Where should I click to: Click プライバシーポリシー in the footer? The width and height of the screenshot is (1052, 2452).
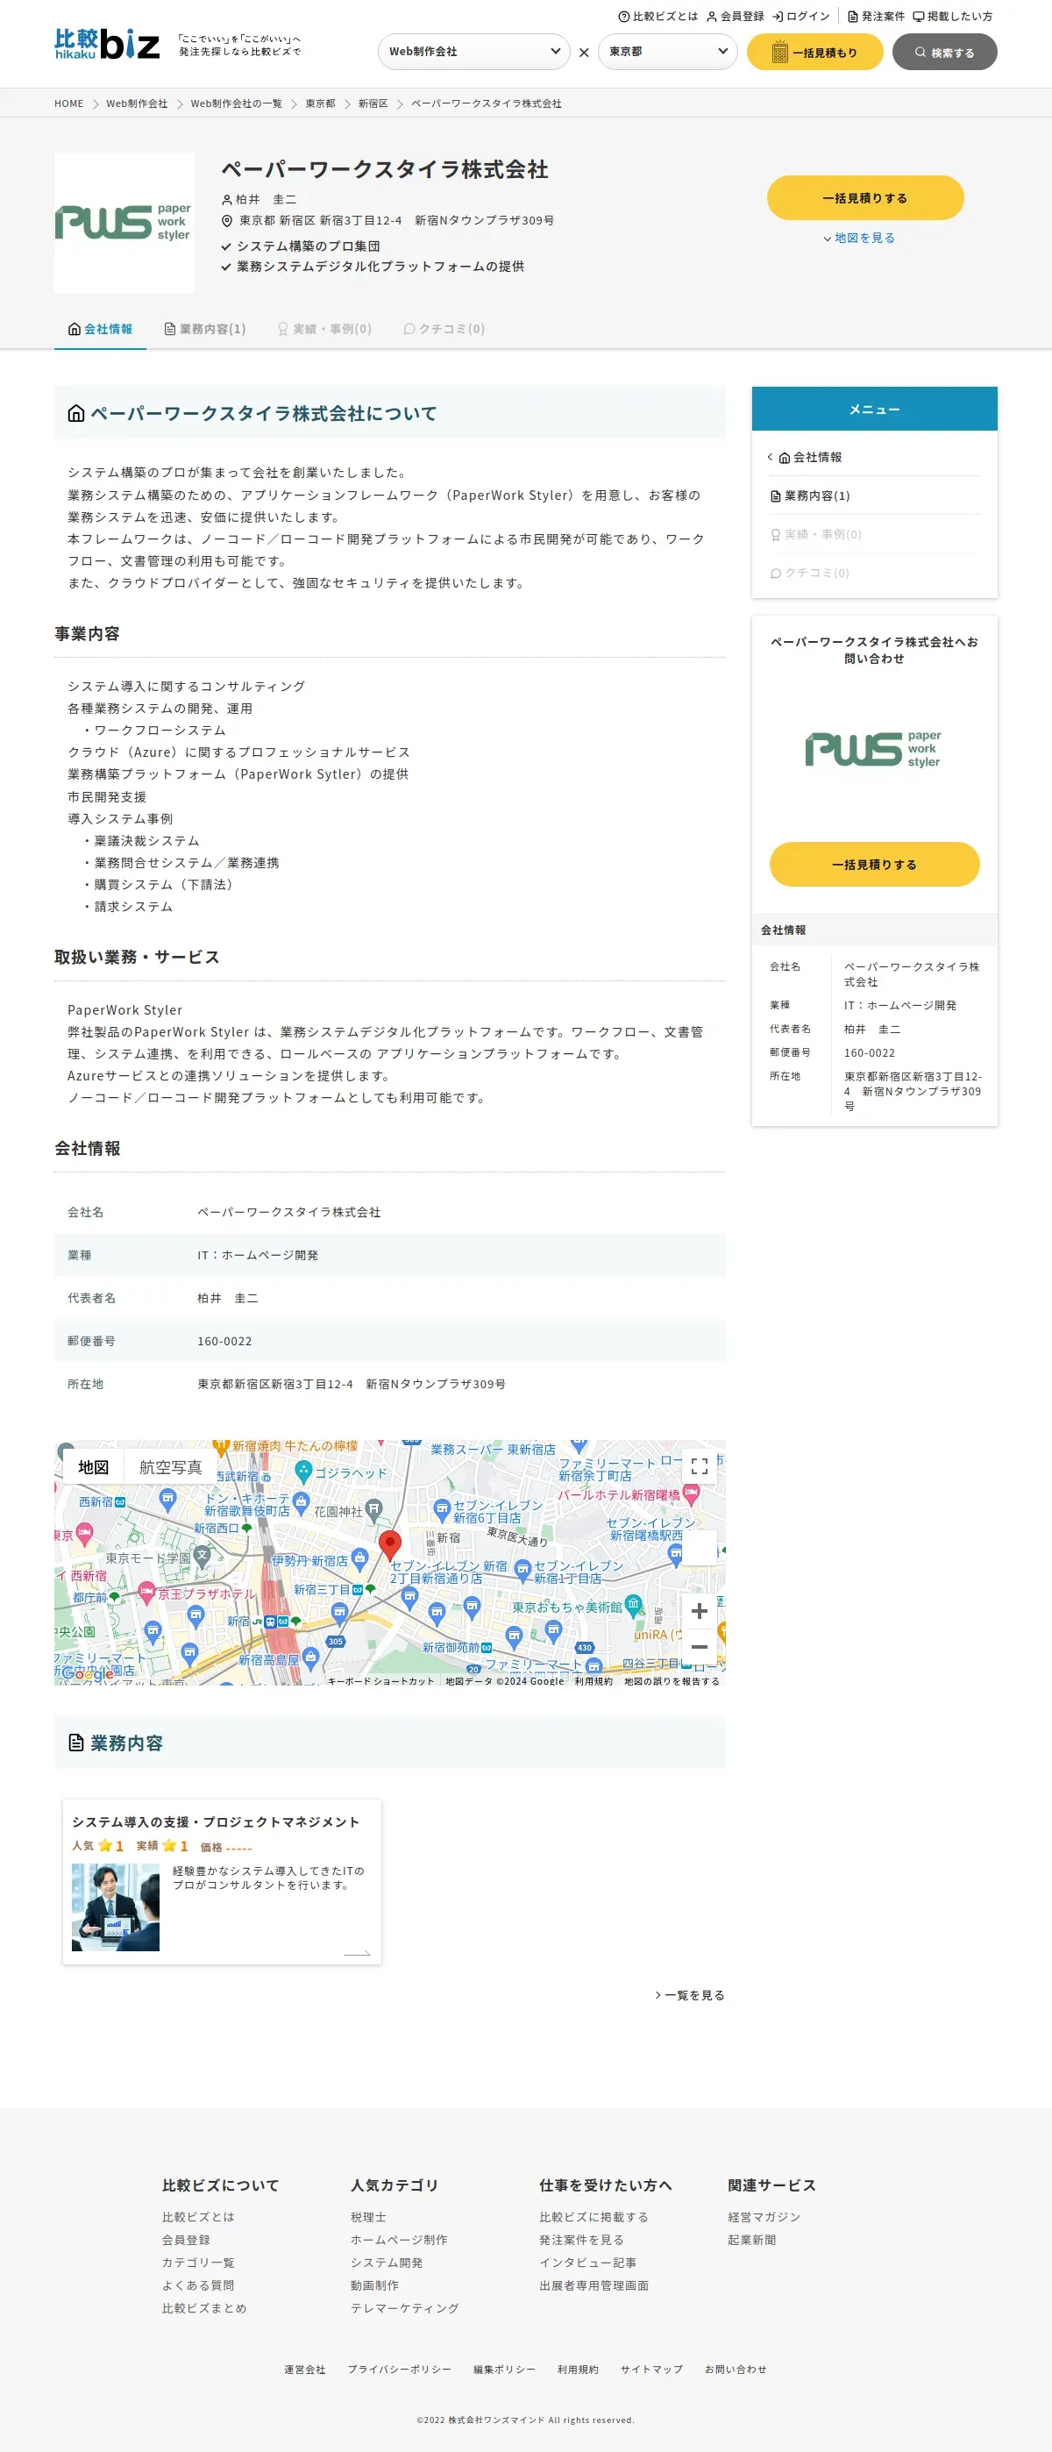pos(400,2370)
